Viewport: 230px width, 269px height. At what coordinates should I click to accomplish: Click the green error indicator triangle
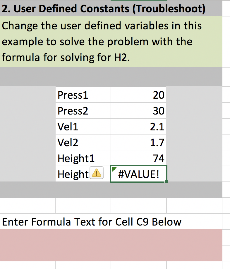coord(114,169)
